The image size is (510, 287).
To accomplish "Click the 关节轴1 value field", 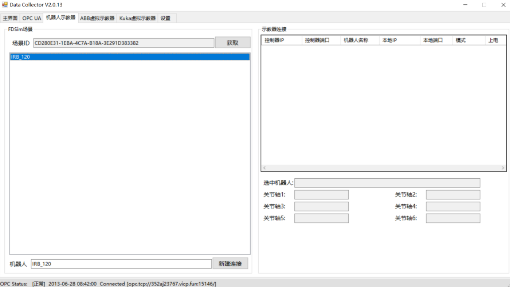I will point(321,195).
